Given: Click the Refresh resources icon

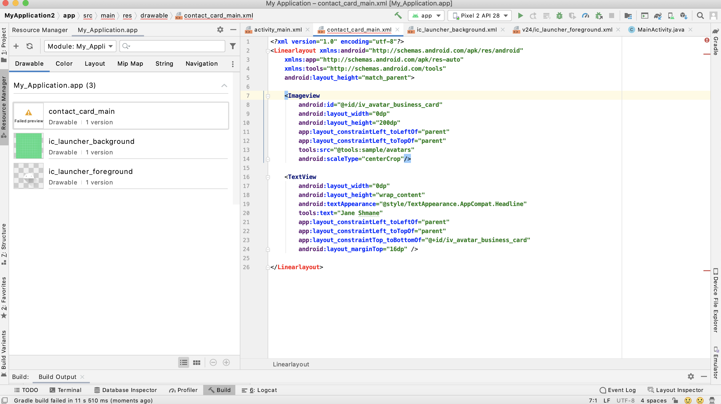Looking at the screenshot, I should [x=29, y=46].
